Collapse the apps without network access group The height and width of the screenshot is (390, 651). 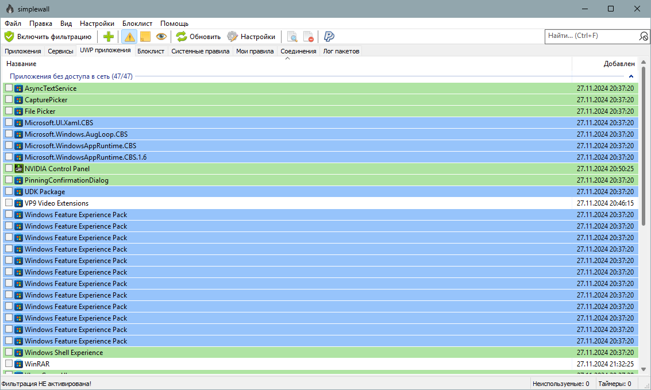coord(631,76)
